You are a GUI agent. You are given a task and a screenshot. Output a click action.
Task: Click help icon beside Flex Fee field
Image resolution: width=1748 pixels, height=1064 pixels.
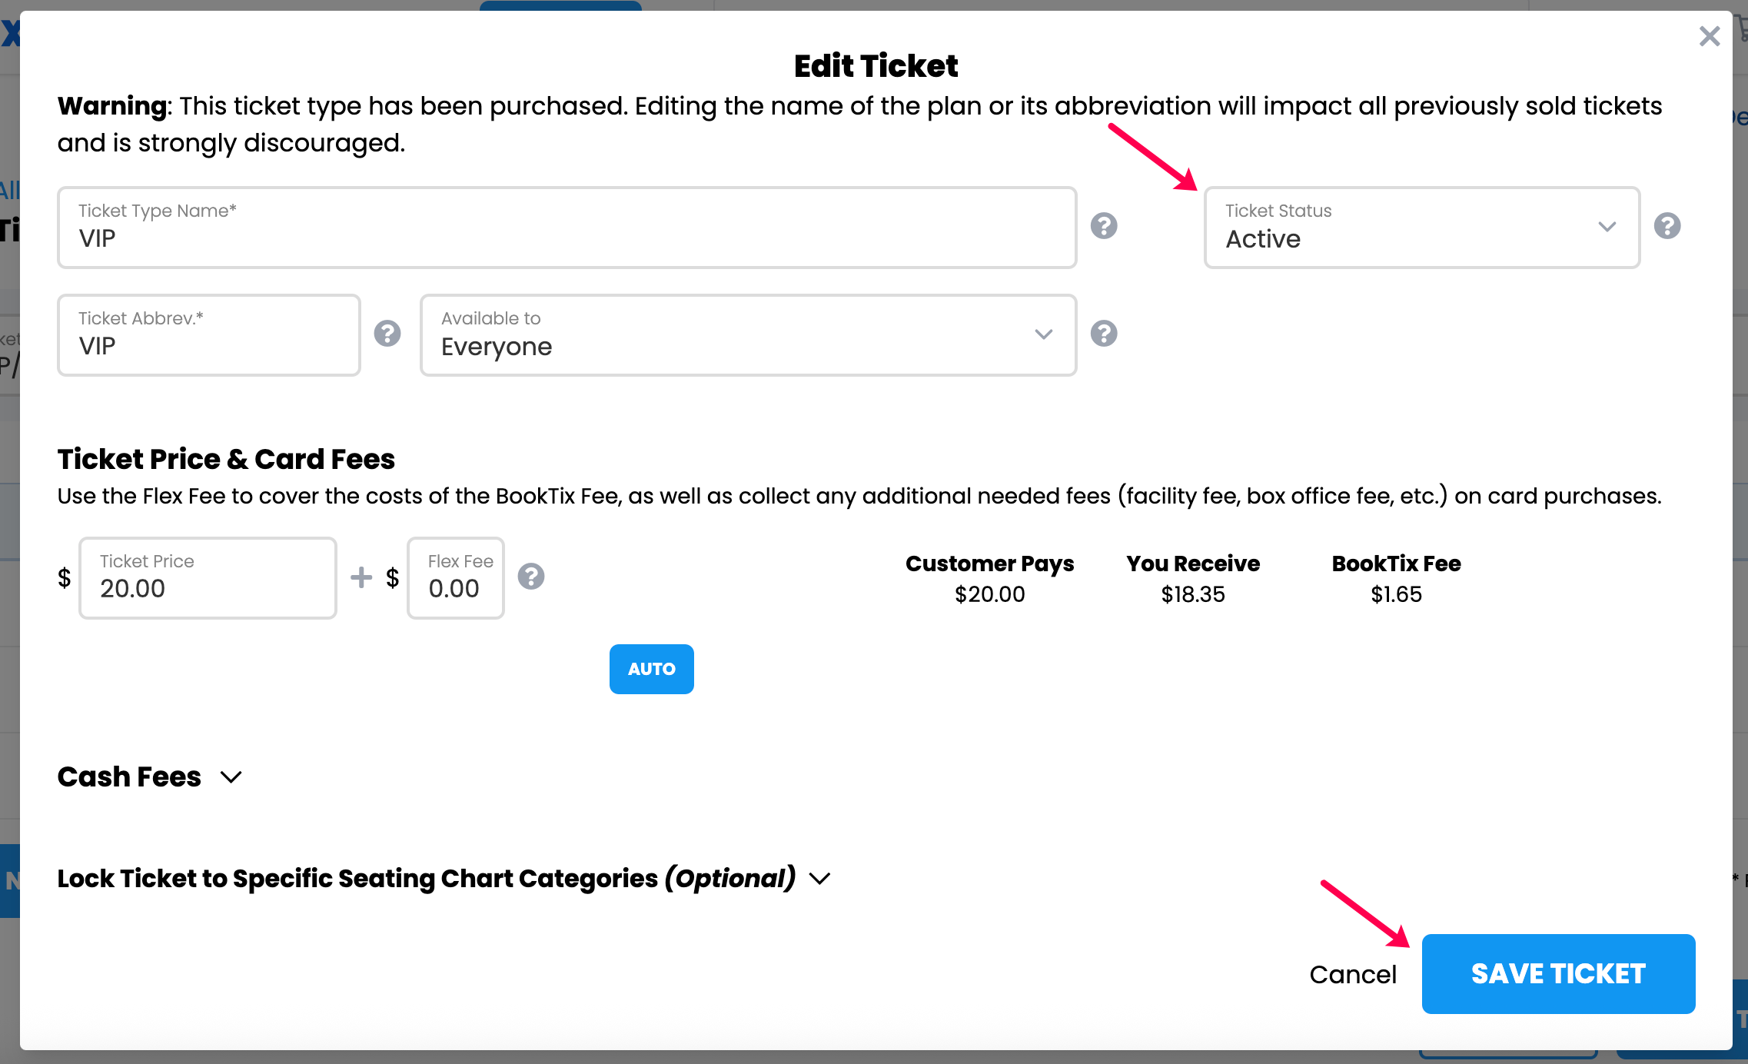(531, 577)
